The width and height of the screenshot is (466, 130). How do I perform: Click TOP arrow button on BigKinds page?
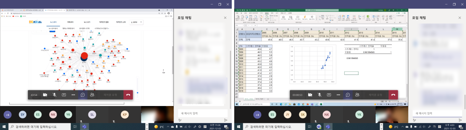163,71
